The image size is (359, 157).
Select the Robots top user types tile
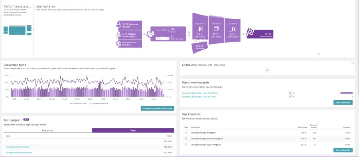point(129,35)
